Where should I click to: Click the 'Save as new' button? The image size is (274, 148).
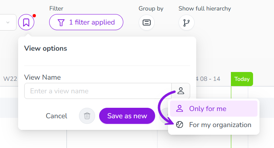(x=127, y=116)
